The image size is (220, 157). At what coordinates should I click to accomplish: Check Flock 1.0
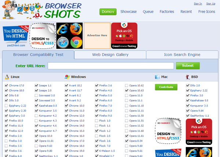pyautogui.click(x=96, y=121)
